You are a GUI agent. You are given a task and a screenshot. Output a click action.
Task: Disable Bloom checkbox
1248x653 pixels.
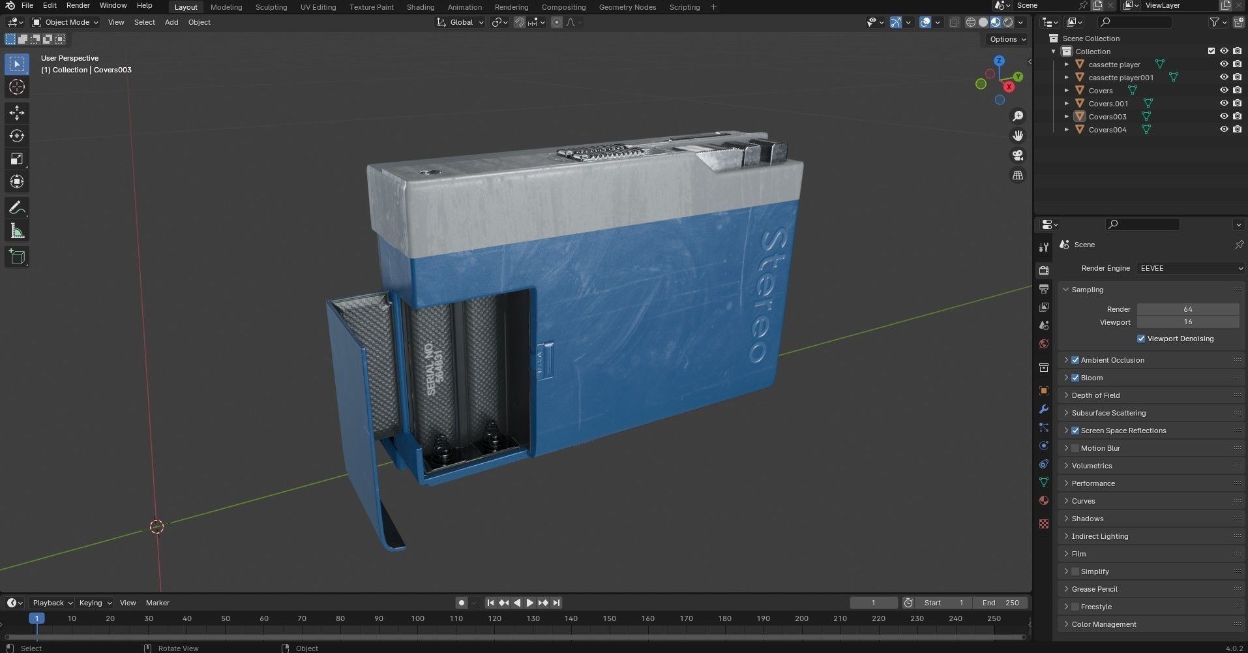pyautogui.click(x=1075, y=378)
